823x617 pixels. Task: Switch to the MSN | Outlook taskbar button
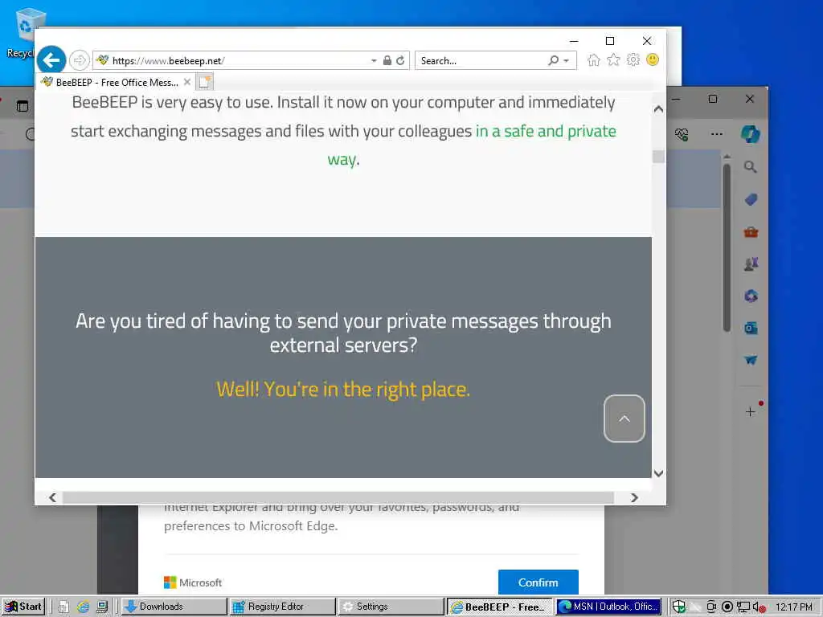tap(608, 607)
